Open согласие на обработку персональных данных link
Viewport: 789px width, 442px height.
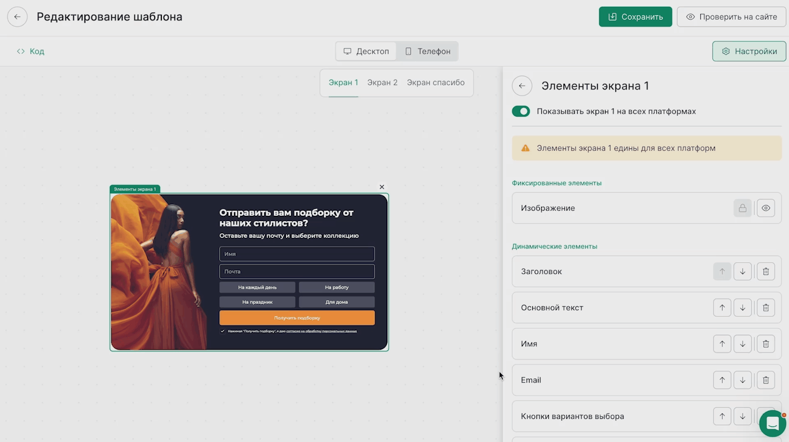point(321,331)
